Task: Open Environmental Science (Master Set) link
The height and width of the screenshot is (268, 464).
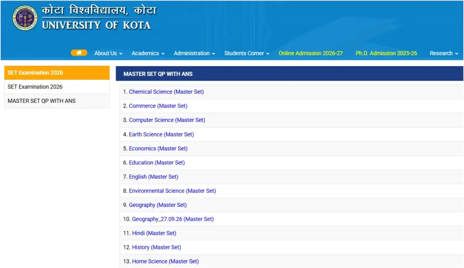Action: click(172, 191)
